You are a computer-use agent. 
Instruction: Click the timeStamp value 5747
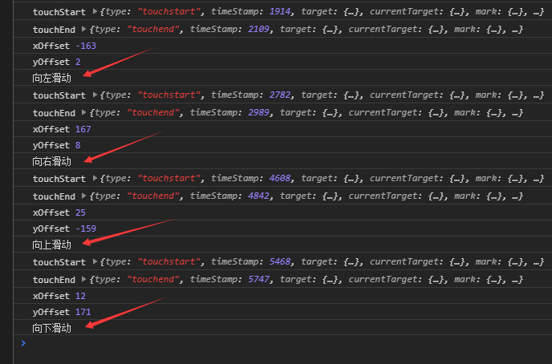(x=258, y=279)
